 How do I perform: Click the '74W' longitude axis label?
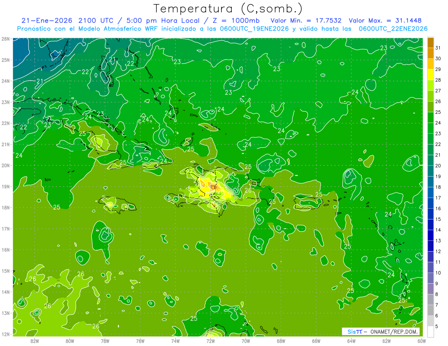point(175,340)
